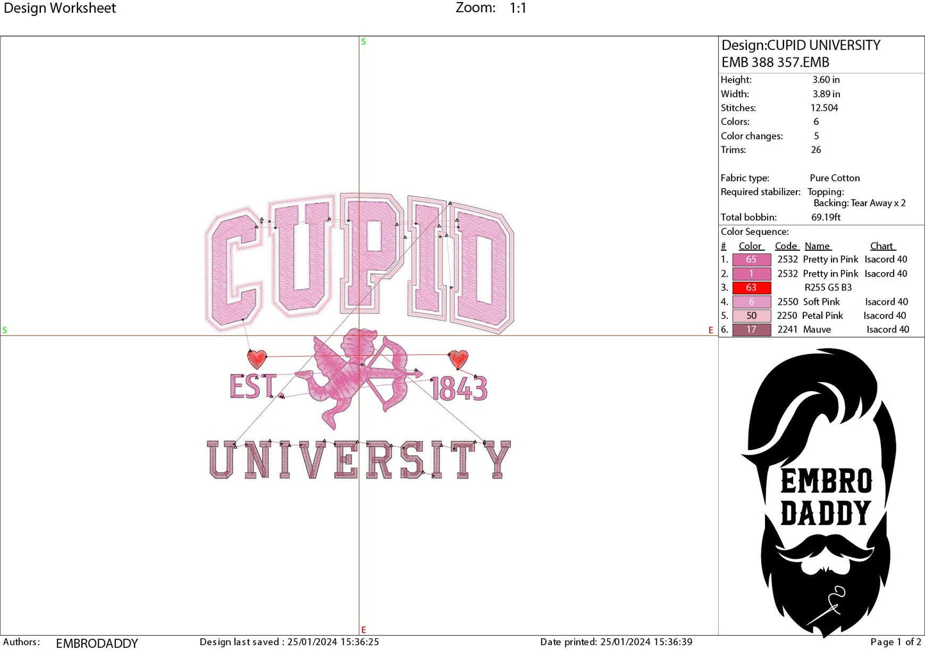The width and height of the screenshot is (925, 651).
Task: Open the Chart column header in color list
Action: [x=882, y=246]
